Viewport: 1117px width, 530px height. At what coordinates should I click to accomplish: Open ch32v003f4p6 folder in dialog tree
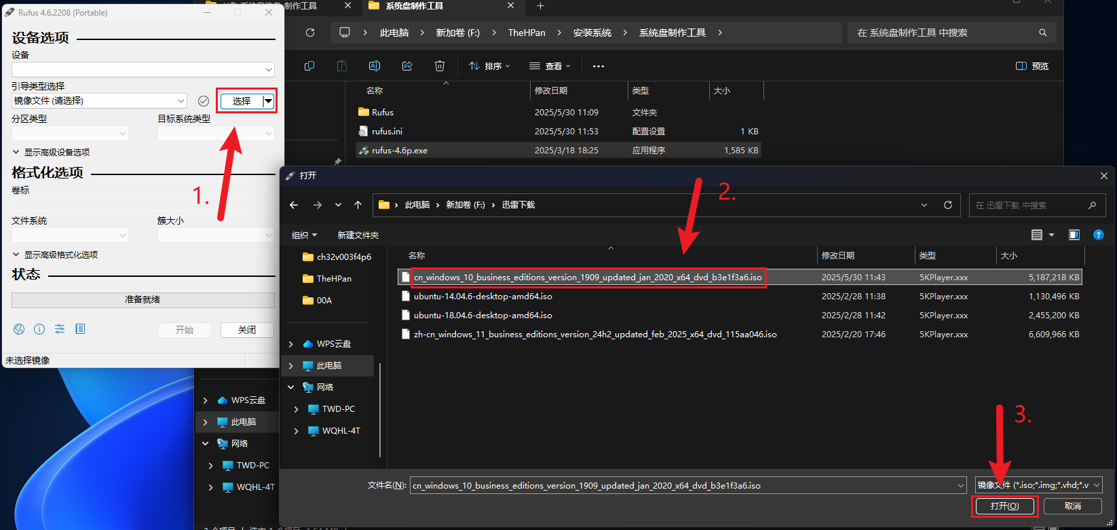click(x=337, y=257)
